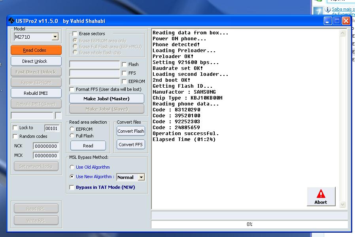Click the Rebuild IMEI button
This screenshot has height=237, width=355.
tap(36, 93)
